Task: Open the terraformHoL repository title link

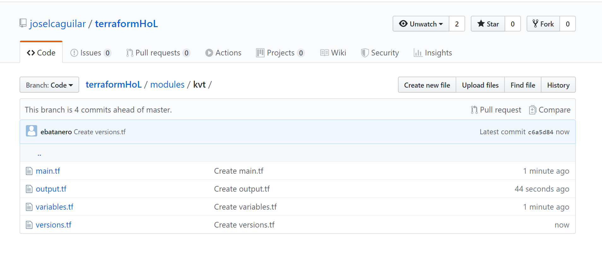Action: click(x=126, y=24)
